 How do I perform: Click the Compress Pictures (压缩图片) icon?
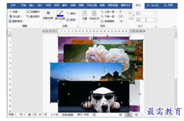coord(28,12)
